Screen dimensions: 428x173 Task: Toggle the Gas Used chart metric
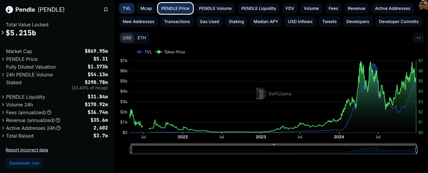tap(209, 21)
